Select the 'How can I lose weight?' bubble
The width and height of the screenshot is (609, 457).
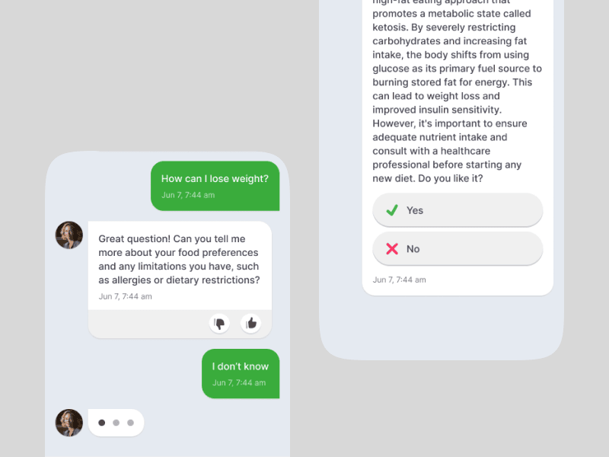(215, 186)
